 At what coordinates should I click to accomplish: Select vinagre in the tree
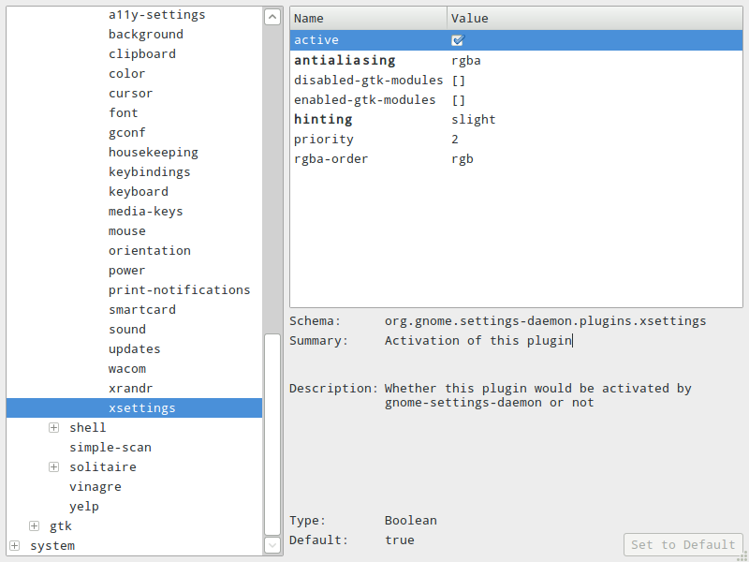95,487
